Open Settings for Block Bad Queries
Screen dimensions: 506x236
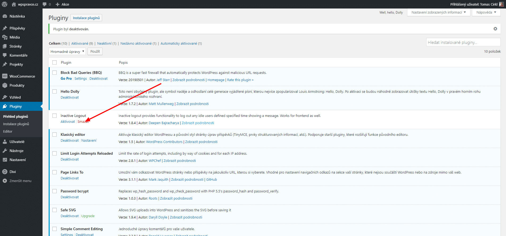(x=81, y=79)
